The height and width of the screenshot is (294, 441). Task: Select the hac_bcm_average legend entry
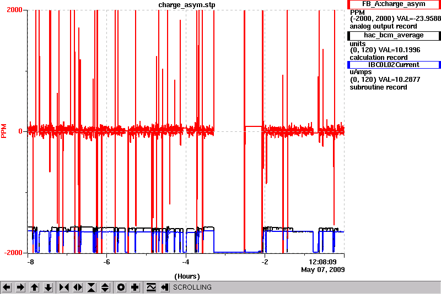click(x=394, y=35)
